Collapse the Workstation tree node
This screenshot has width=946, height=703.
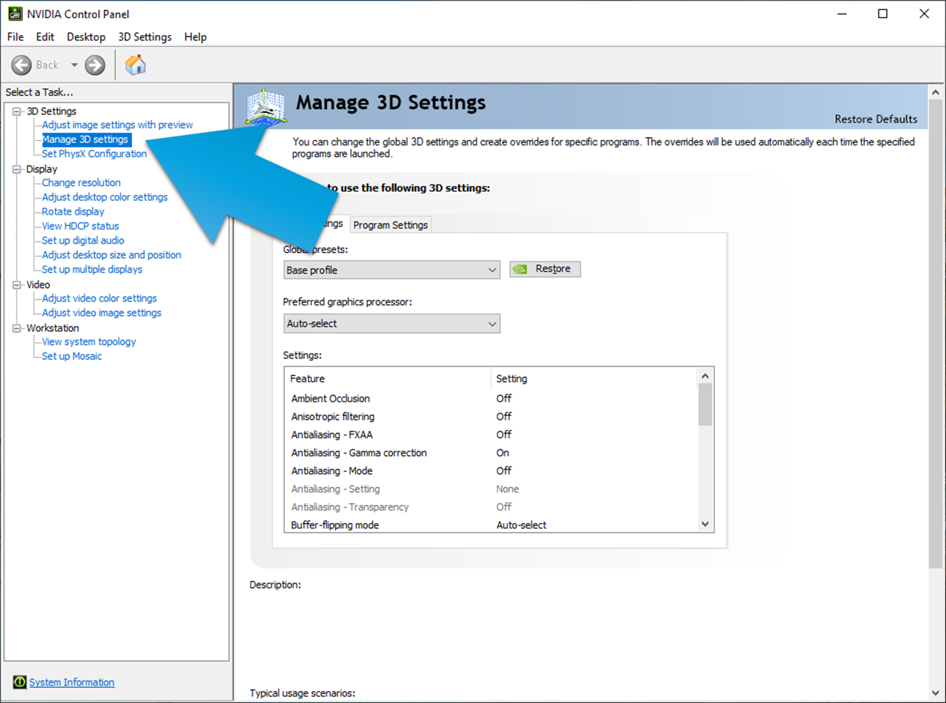click(17, 328)
